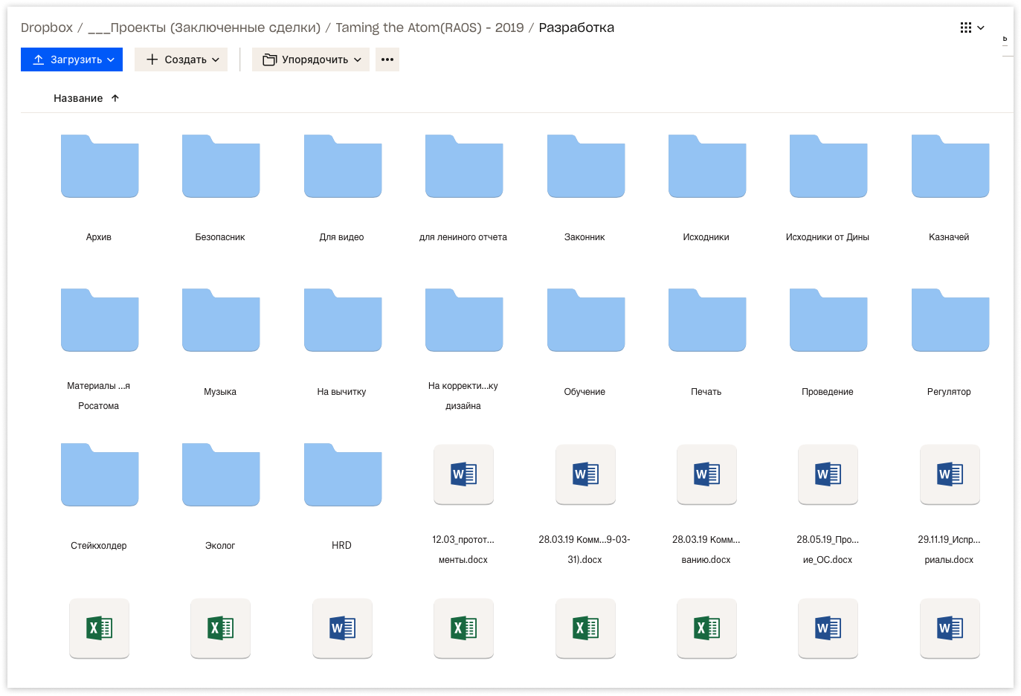Open the Музыка folder icon
The height and width of the screenshot is (696, 1021).
221,320
